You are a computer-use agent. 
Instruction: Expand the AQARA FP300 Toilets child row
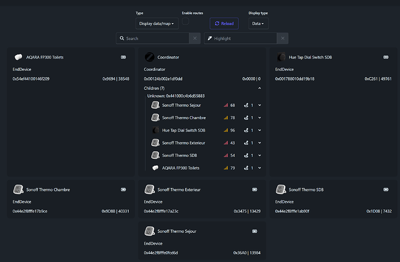point(259,168)
